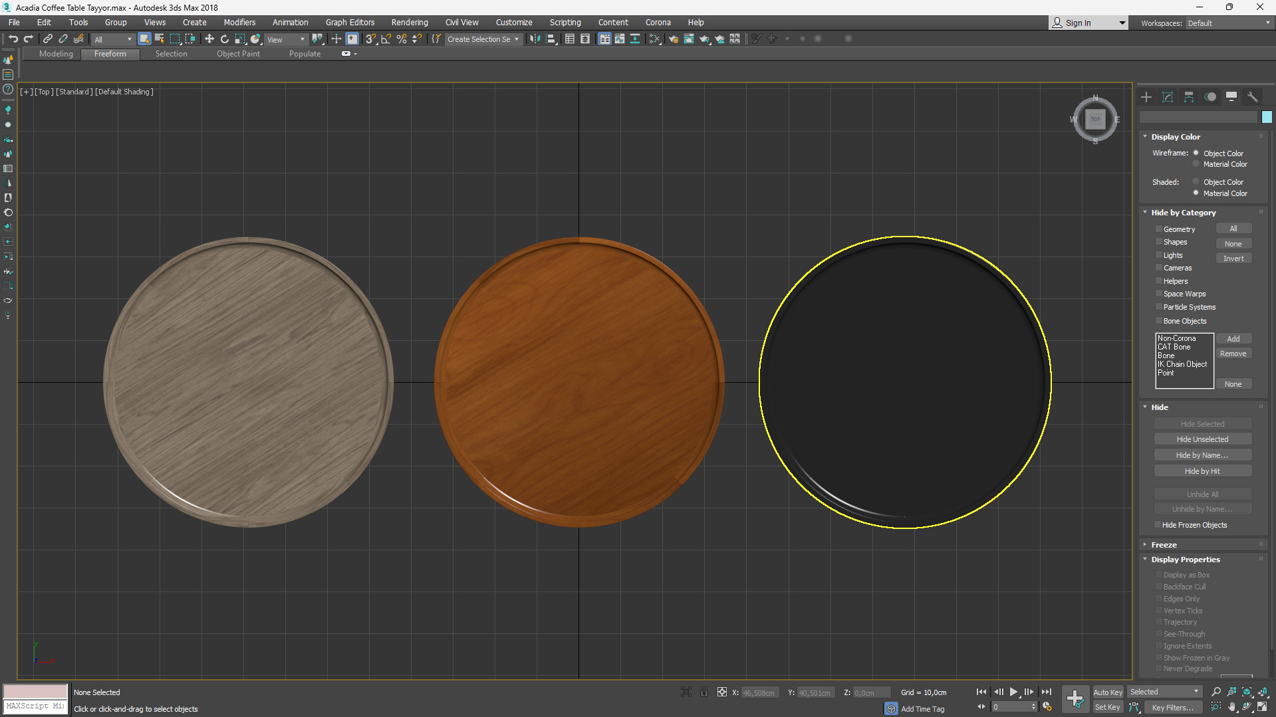Toggle Percent Snap
The image size is (1276, 717).
click(402, 39)
